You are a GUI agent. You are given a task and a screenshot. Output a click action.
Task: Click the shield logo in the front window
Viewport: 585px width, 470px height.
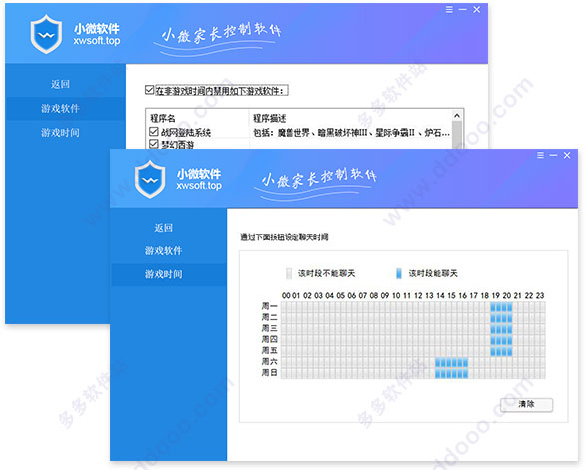[150, 179]
